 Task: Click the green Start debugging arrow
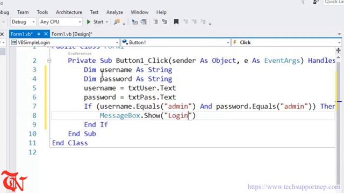(89, 22)
